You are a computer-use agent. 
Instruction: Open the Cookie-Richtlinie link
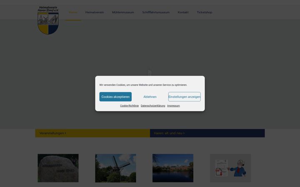[129, 106]
